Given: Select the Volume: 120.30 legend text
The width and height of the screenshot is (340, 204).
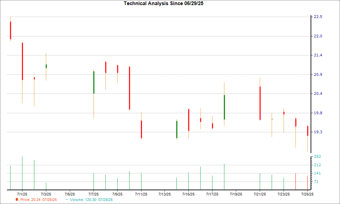Looking at the screenshot, I should tap(91, 200).
